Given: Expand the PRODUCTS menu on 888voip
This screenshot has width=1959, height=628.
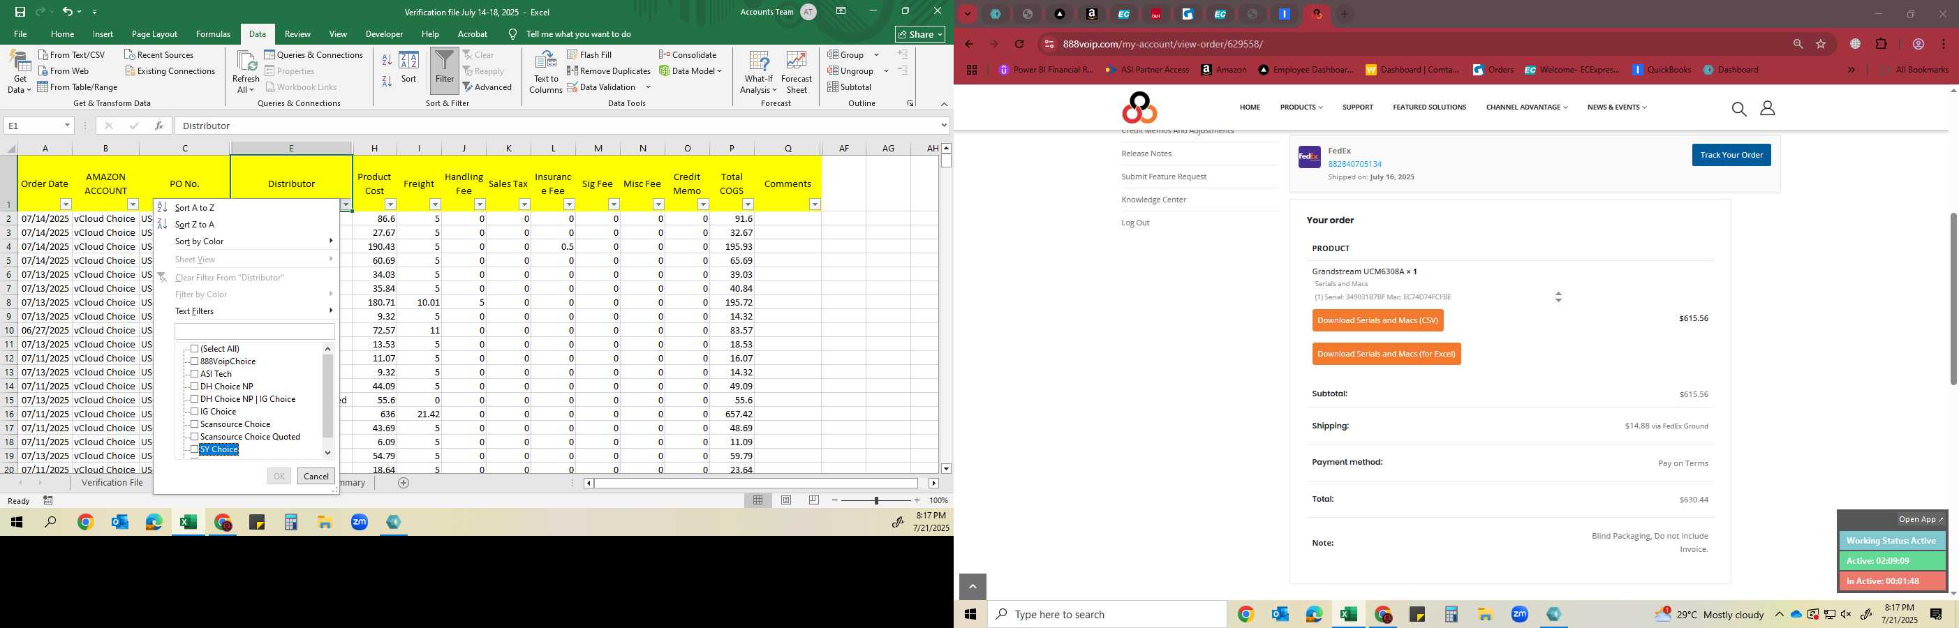Looking at the screenshot, I should 1301,107.
